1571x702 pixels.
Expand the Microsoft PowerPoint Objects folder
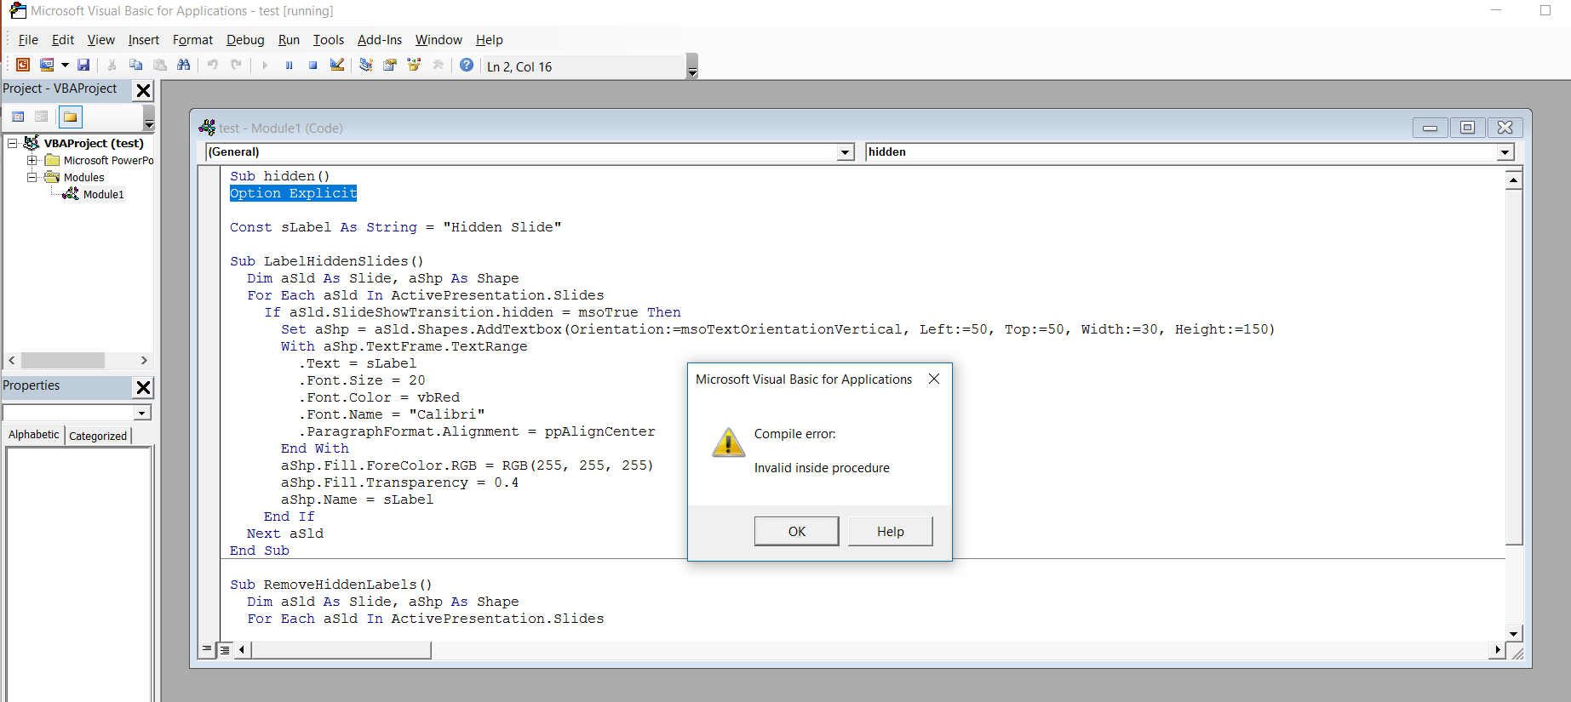pyautogui.click(x=32, y=161)
